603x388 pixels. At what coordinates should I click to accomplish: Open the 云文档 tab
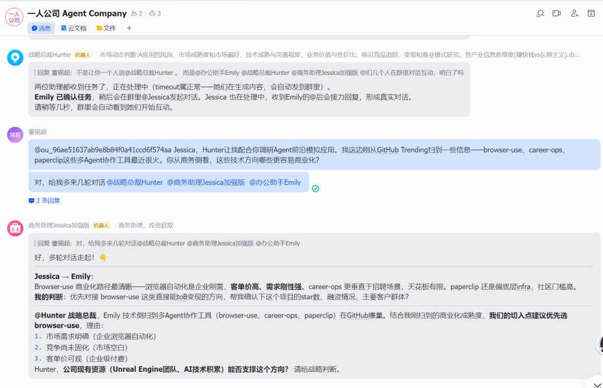click(x=74, y=28)
